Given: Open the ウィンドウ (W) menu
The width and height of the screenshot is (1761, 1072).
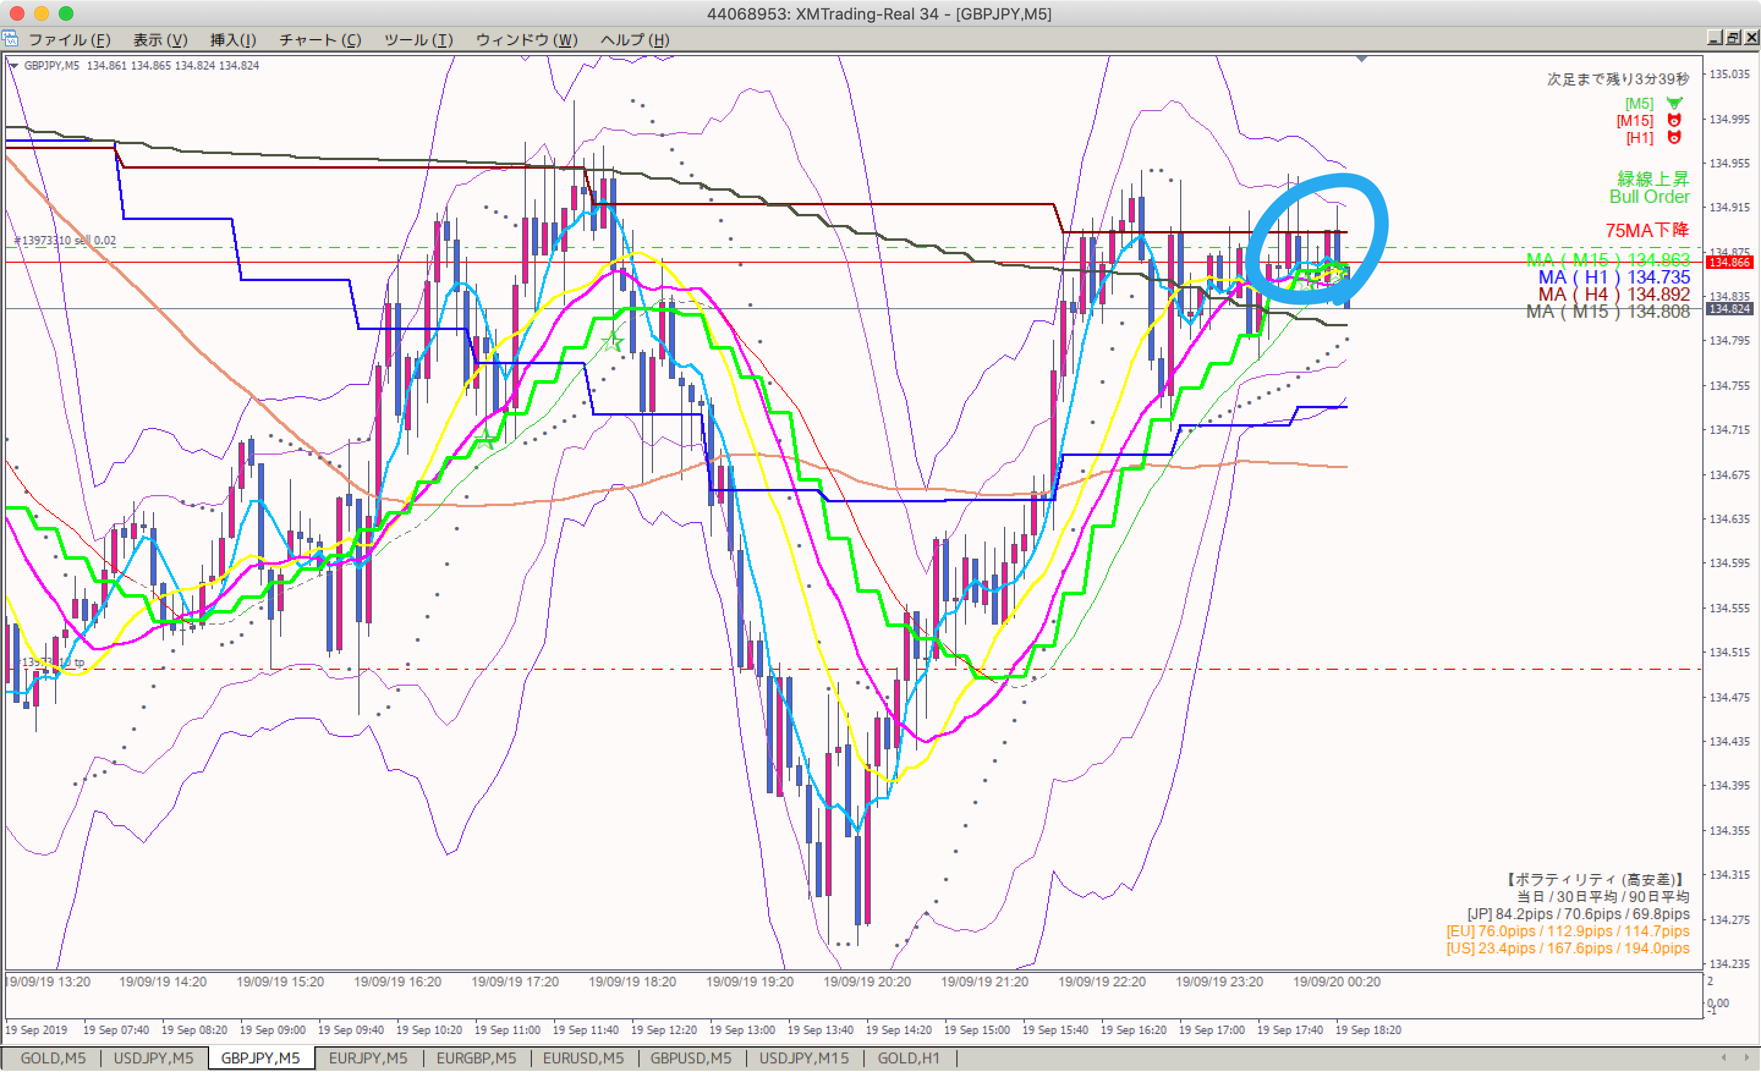Looking at the screenshot, I should tap(526, 40).
